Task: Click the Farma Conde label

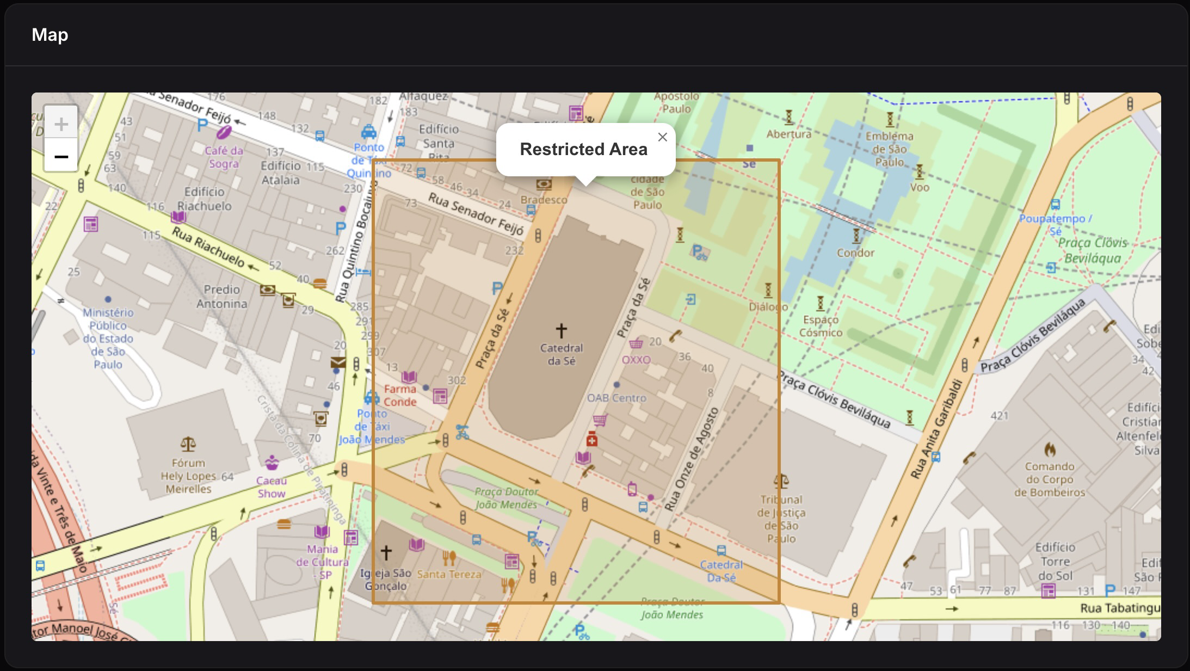Action: point(400,395)
